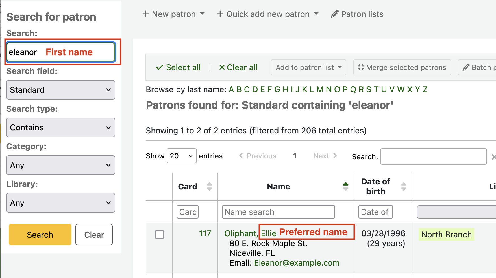This screenshot has height=278, width=496.
Task: Click the Clear button in sidebar
Action: pyautogui.click(x=94, y=235)
